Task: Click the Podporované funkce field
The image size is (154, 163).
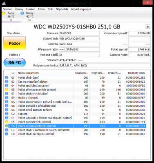Action: 105,66
